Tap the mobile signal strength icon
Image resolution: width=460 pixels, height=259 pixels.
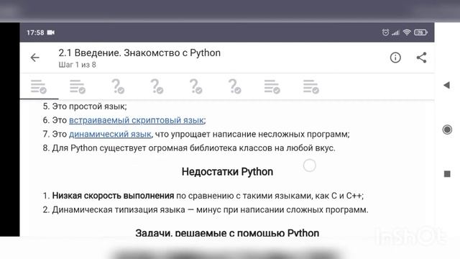click(396, 32)
